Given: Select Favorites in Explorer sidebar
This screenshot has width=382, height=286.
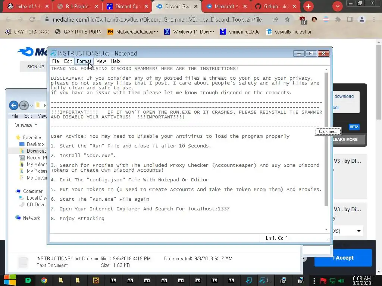Looking at the screenshot, I should 32,138.
